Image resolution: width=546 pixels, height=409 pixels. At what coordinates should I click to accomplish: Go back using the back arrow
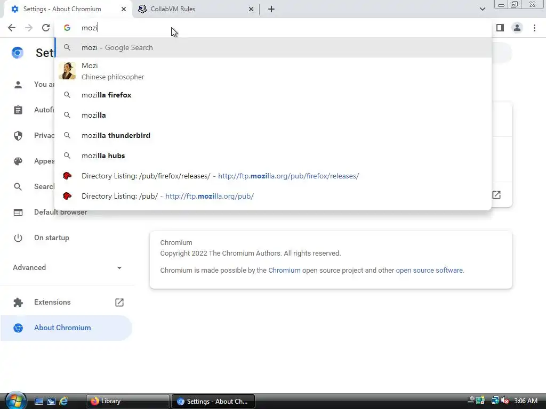[x=12, y=28]
